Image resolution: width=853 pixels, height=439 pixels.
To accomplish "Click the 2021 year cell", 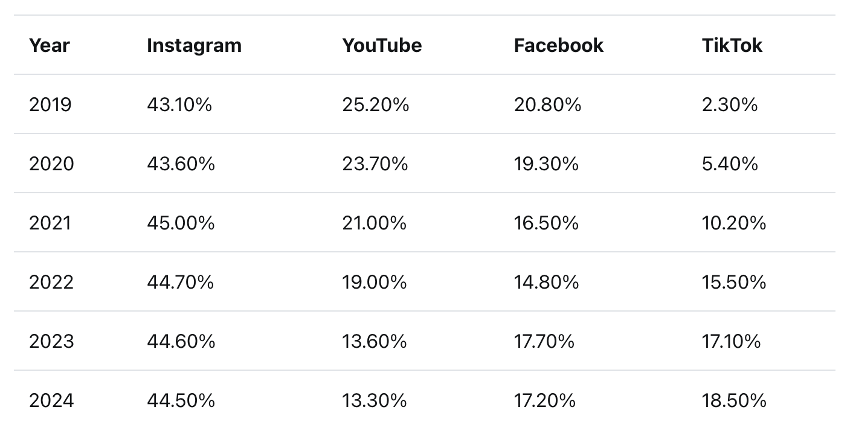I will click(50, 223).
